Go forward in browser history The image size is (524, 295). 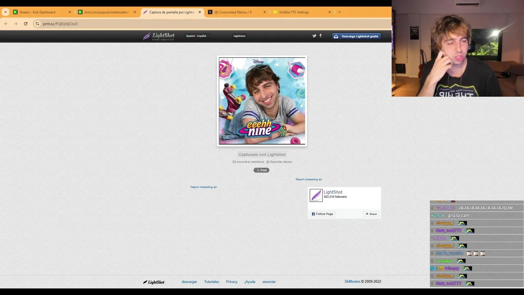[x=16, y=24]
